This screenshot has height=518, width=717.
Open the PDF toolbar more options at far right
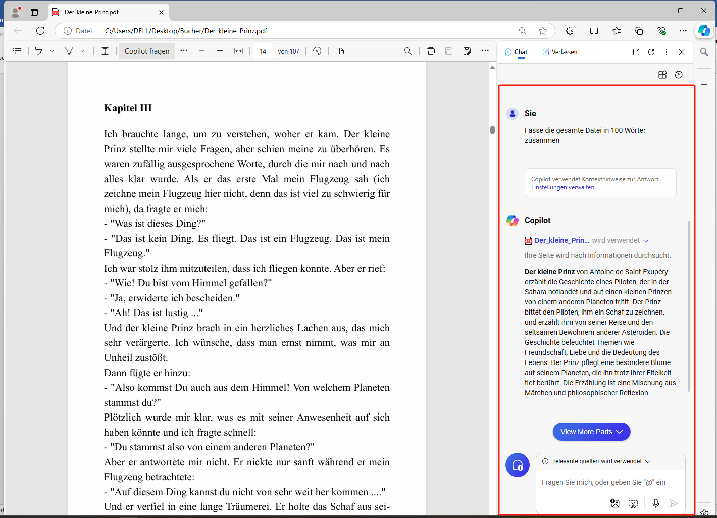point(485,51)
